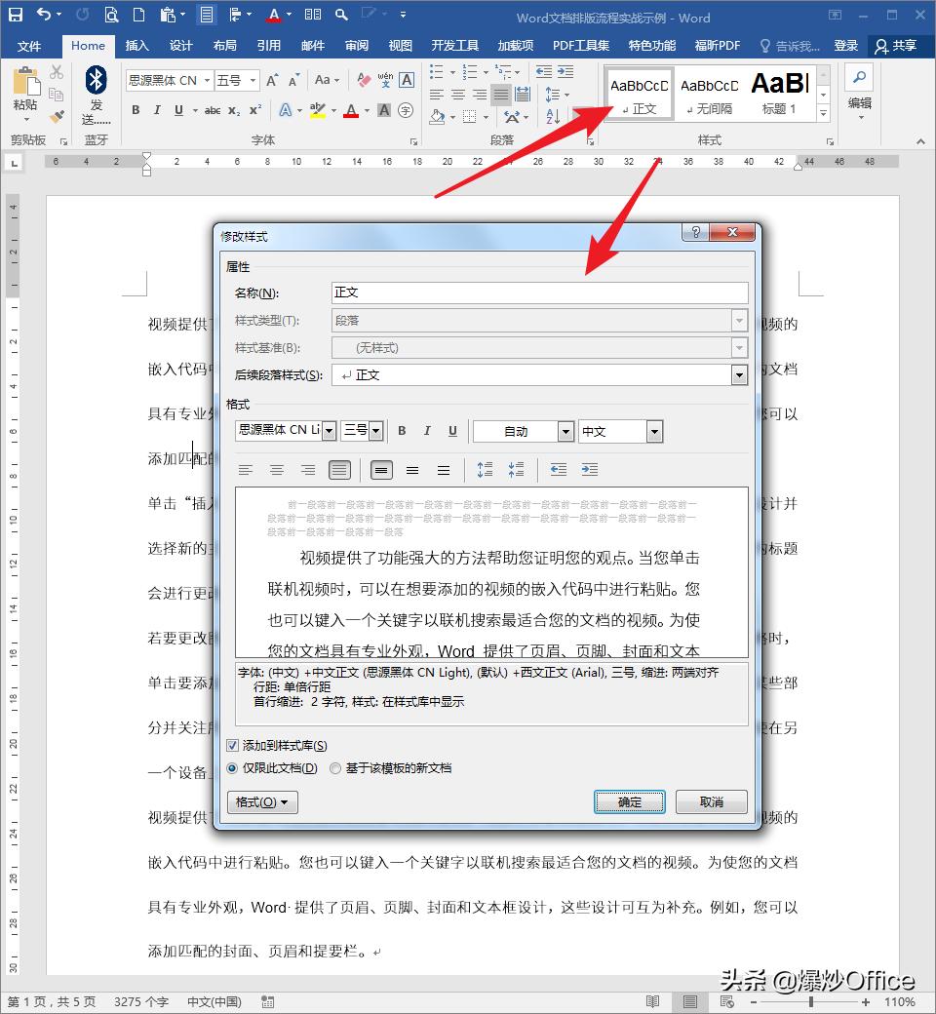The image size is (936, 1014).
Task: Open the 审阅 ribbon tab
Action: pyautogui.click(x=357, y=45)
